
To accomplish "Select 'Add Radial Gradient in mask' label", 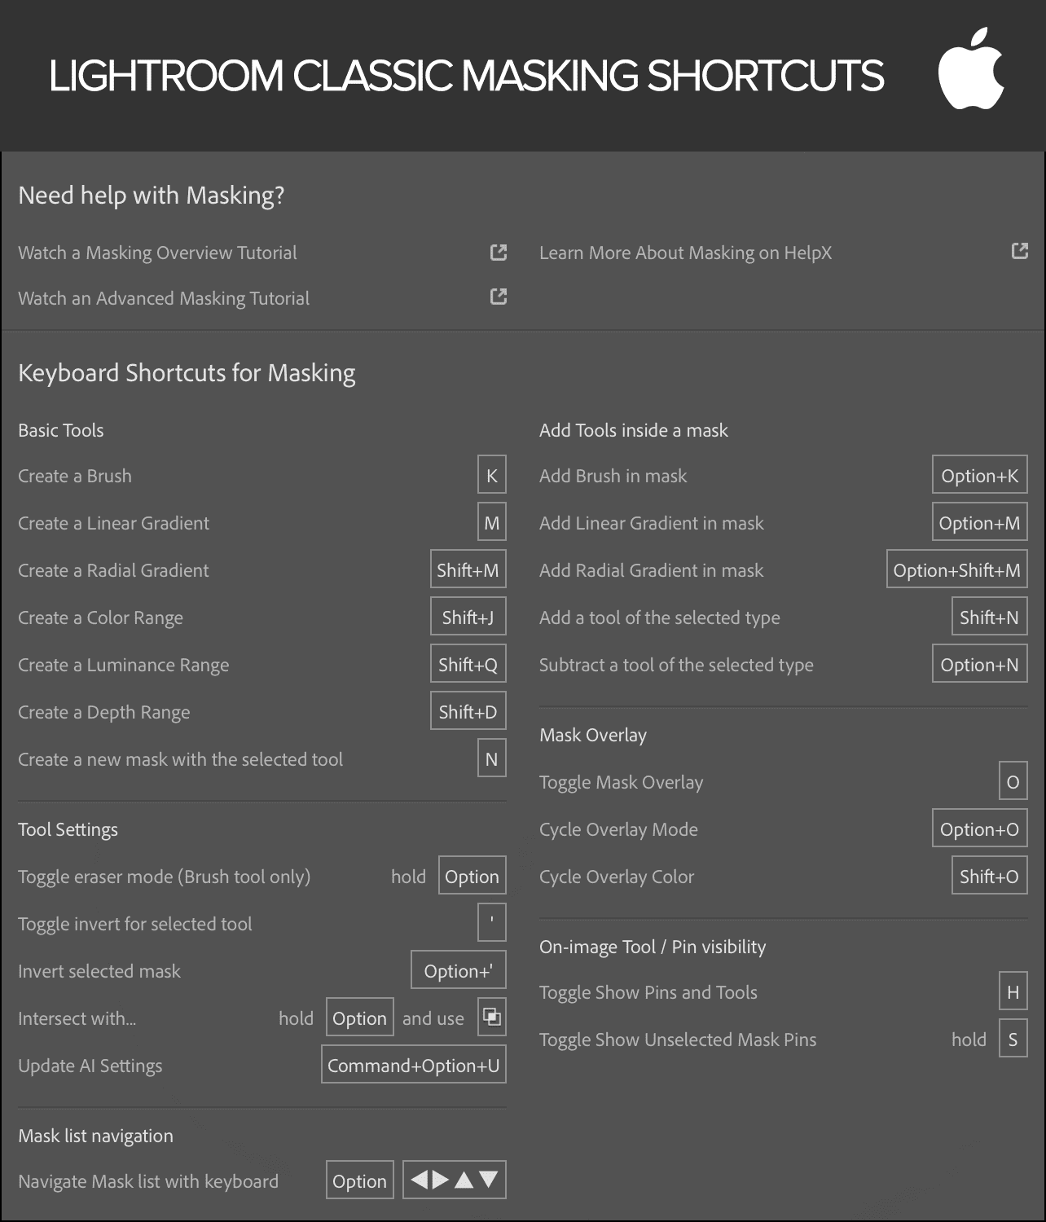I will click(x=652, y=570).
